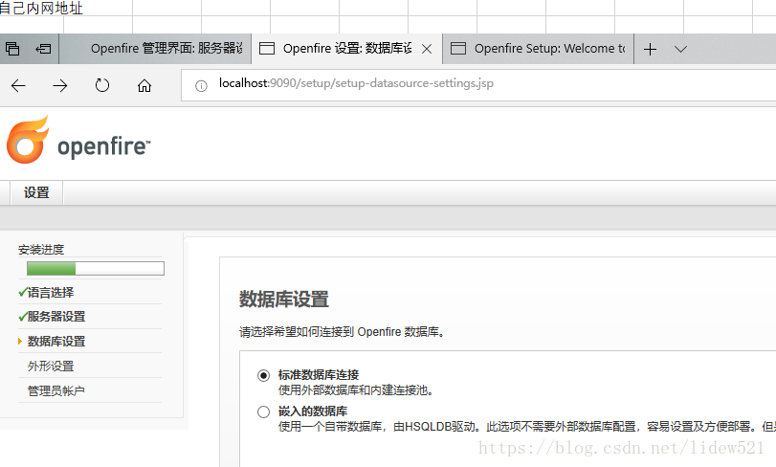Select 嵌入的数据库 radio button
This screenshot has height=467, width=776.
263,411
